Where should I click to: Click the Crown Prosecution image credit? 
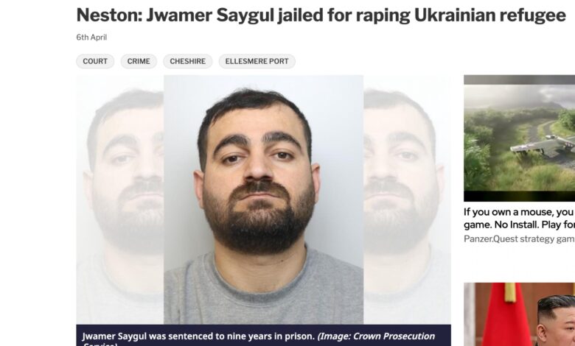coord(376,336)
